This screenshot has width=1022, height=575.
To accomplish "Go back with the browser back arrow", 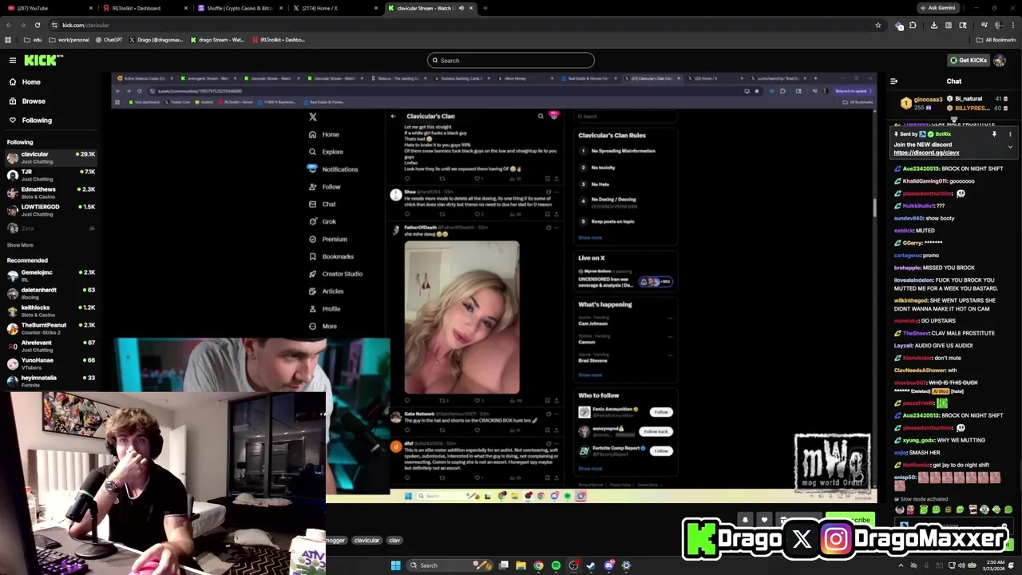I will point(9,25).
